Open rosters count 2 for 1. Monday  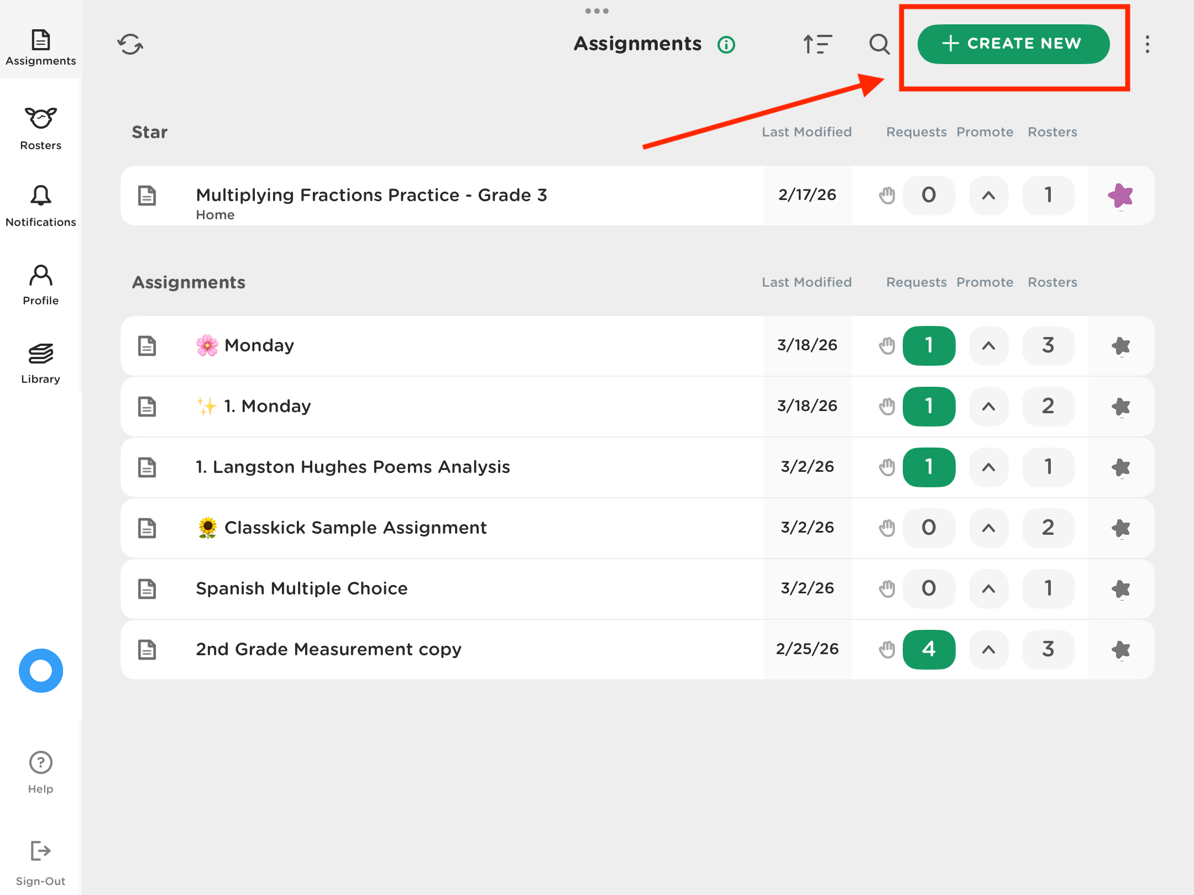pos(1048,407)
